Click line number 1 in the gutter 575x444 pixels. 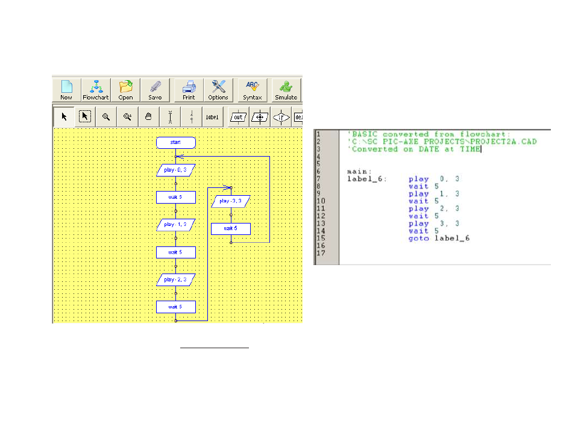(x=319, y=134)
